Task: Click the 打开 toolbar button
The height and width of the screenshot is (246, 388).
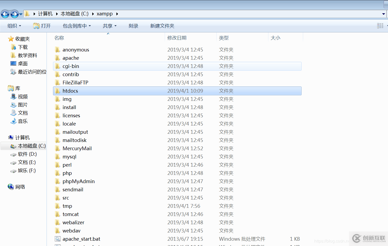Action: click(42, 26)
